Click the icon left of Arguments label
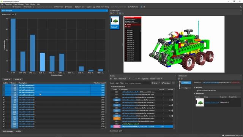The height and width of the screenshot is (137, 243). coord(139,79)
